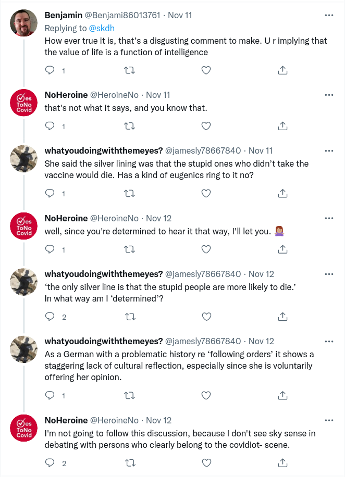Screen dimensions: 345x477
Task: Open more options on Benjamin's tweet
Action: pos(329,15)
